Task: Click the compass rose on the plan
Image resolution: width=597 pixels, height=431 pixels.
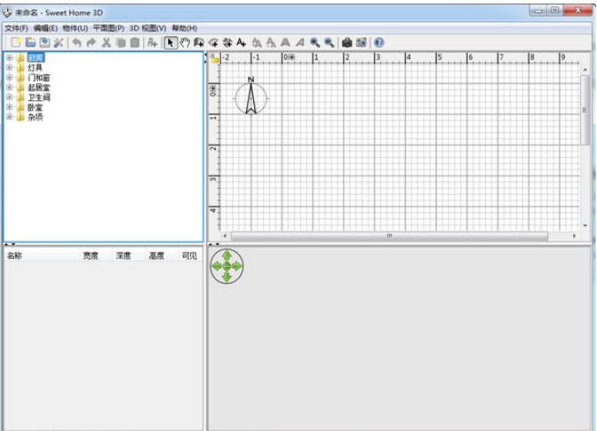Action: click(251, 97)
